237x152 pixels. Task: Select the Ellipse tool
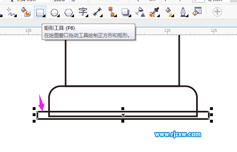tap(55, 13)
